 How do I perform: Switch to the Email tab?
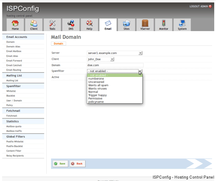click(108, 25)
